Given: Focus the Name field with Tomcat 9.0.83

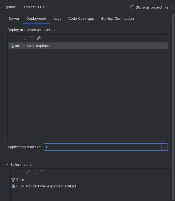Looking at the screenshot, I should point(70,7).
